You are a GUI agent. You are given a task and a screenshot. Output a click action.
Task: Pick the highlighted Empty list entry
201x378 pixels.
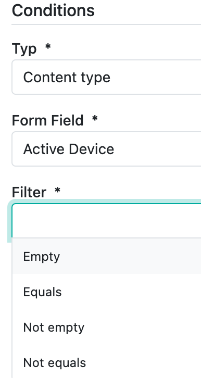107,256
